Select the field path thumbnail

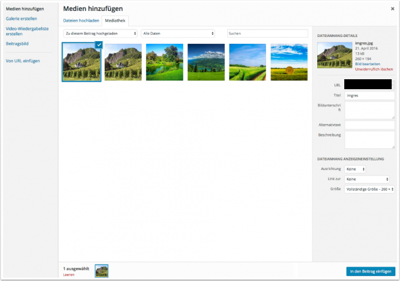247,62
